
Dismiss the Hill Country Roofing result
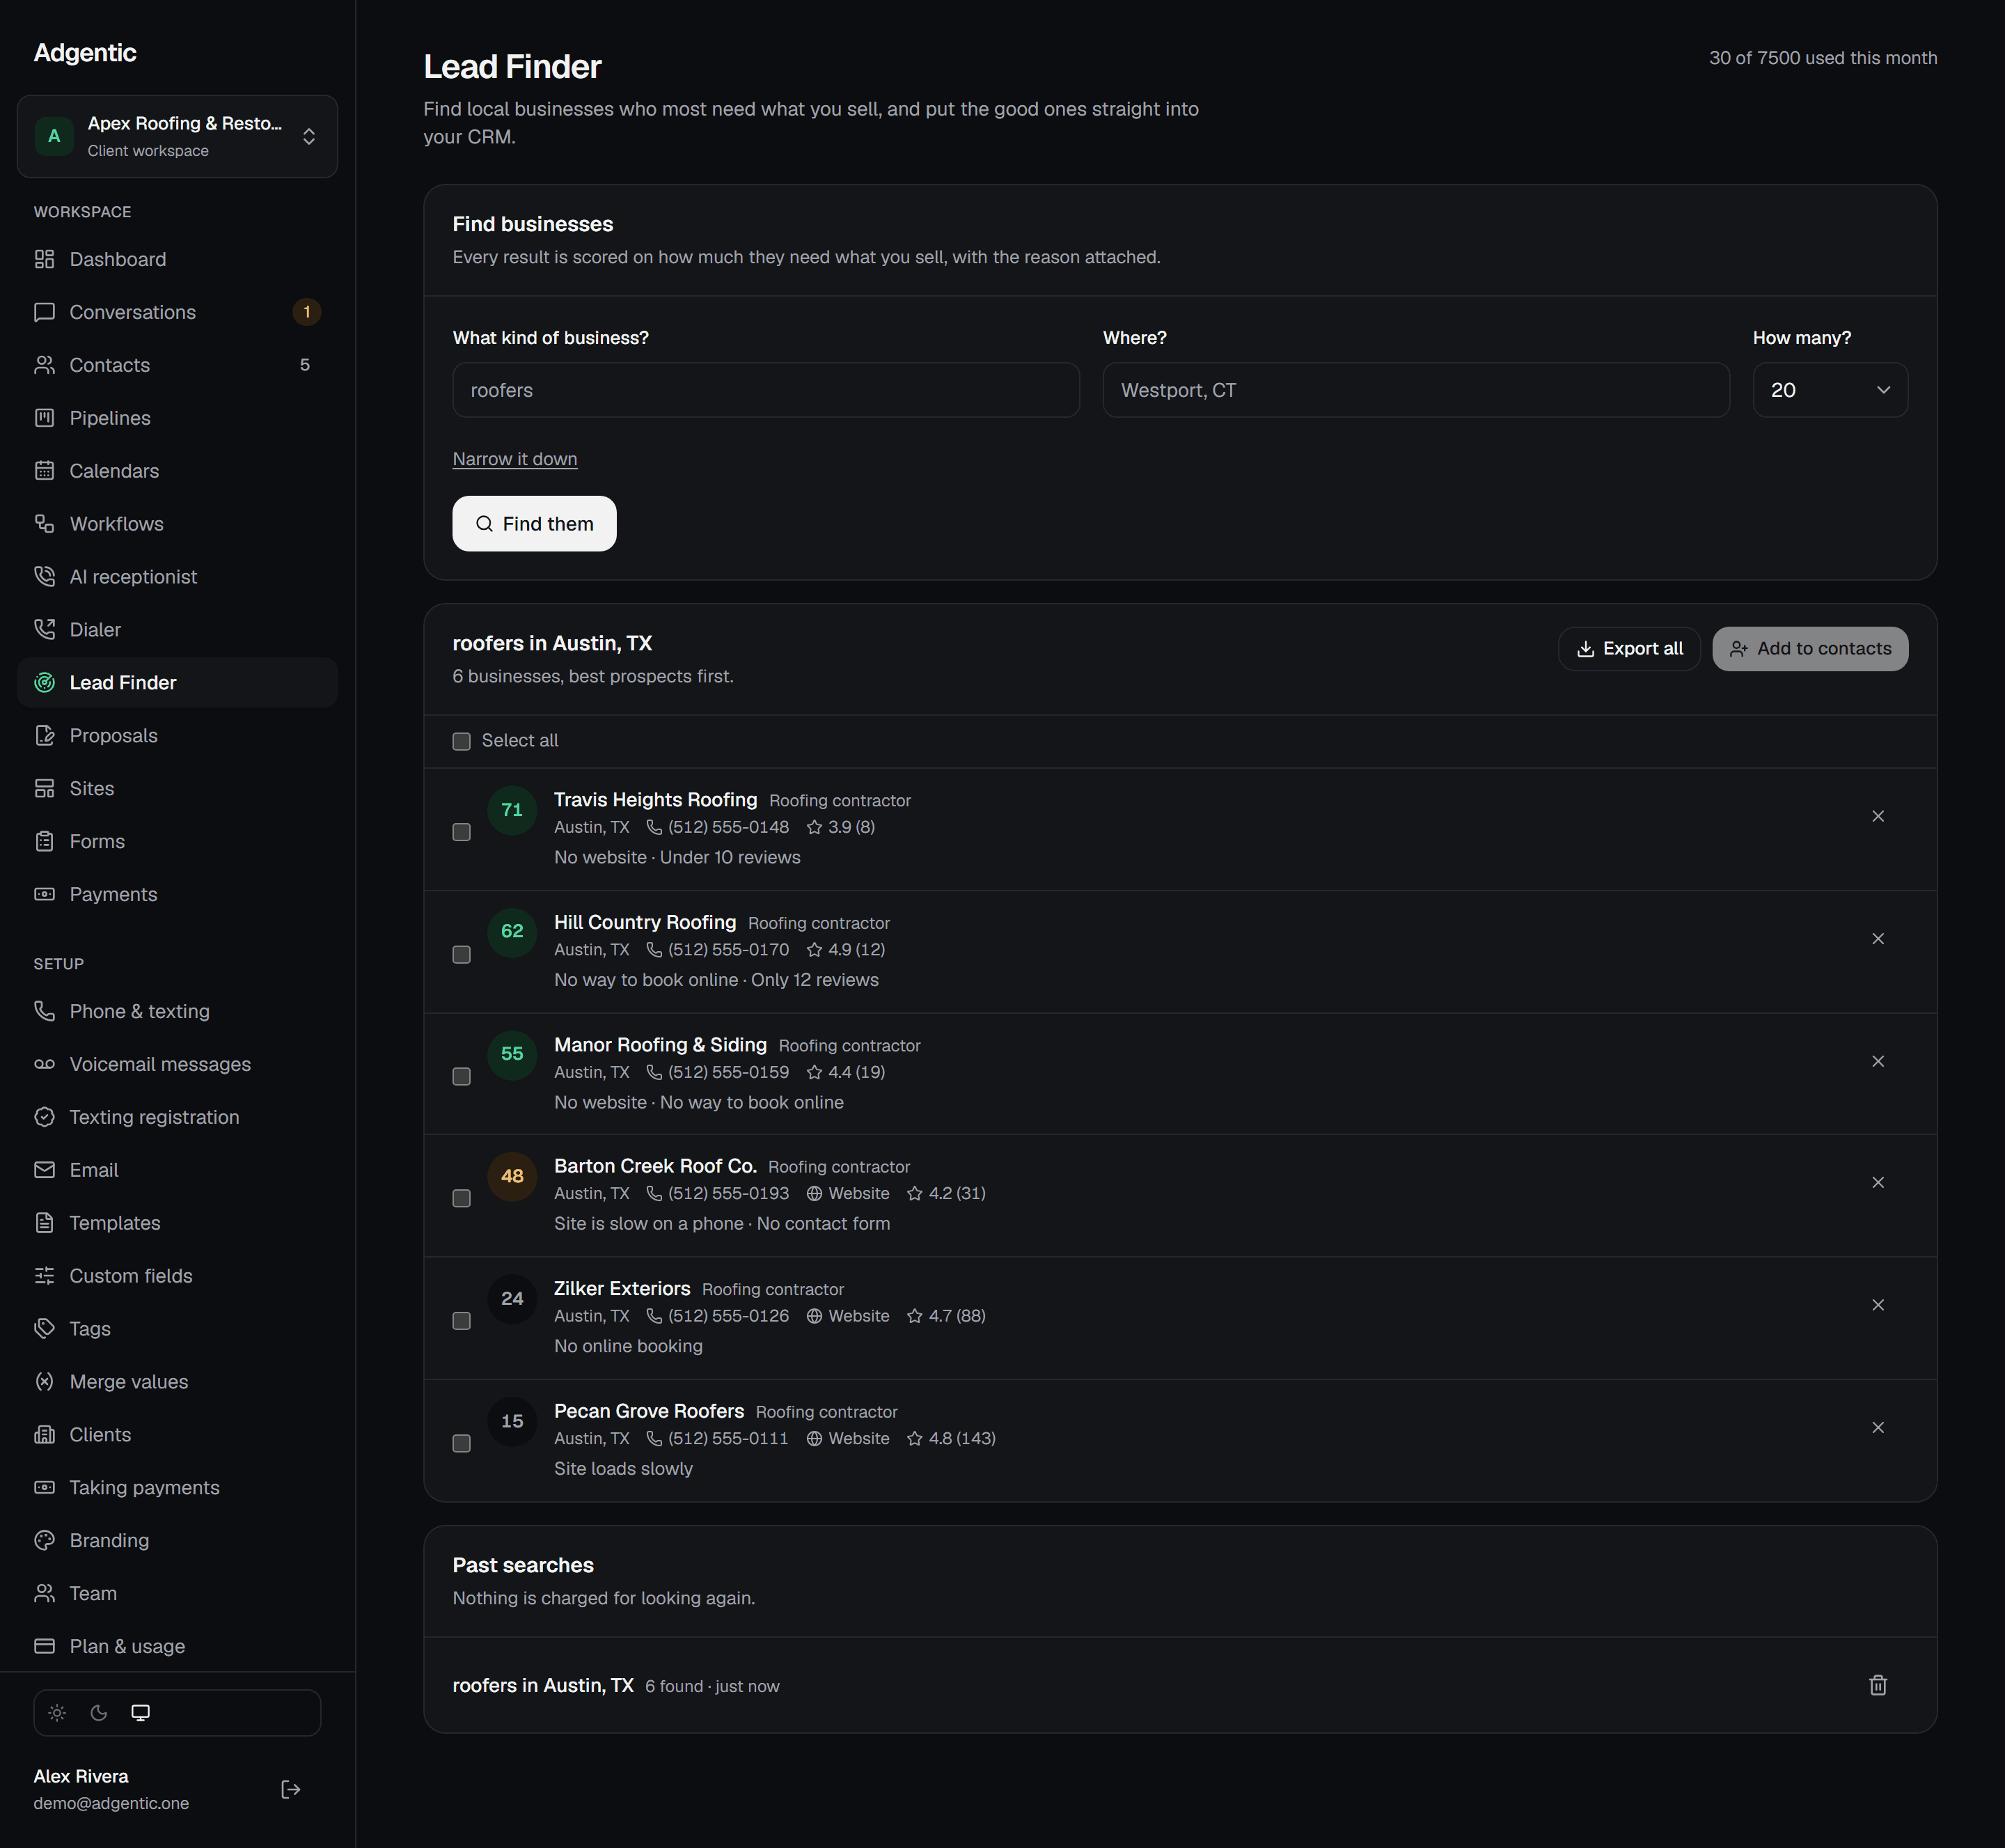[1878, 938]
